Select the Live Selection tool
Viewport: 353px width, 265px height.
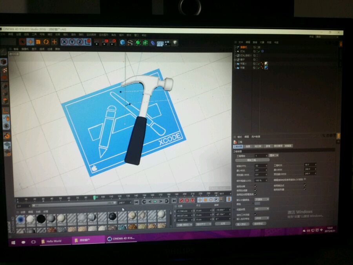pos(22,42)
